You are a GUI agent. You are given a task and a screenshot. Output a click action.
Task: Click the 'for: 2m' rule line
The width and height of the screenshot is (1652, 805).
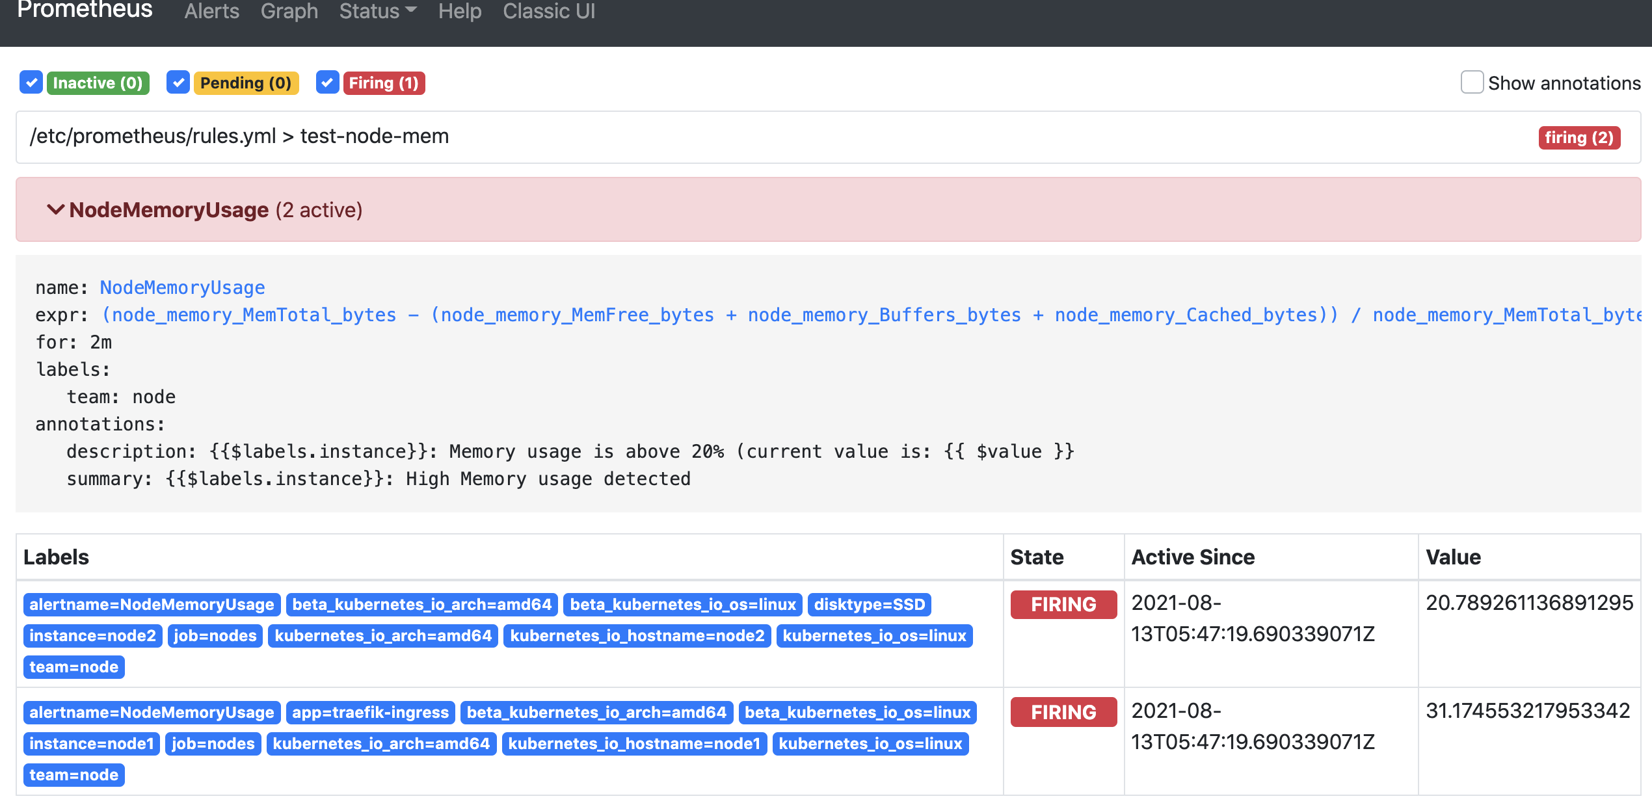[x=73, y=342]
